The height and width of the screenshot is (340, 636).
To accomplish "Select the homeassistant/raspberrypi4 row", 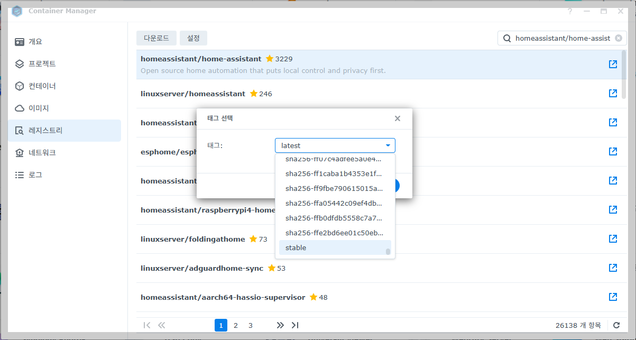I will [378, 210].
